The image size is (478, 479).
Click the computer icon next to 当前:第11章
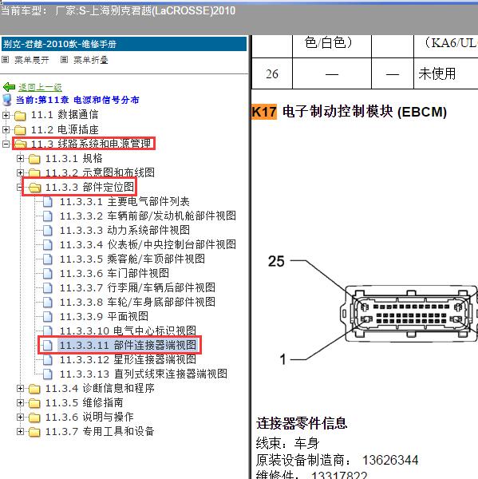(6, 100)
